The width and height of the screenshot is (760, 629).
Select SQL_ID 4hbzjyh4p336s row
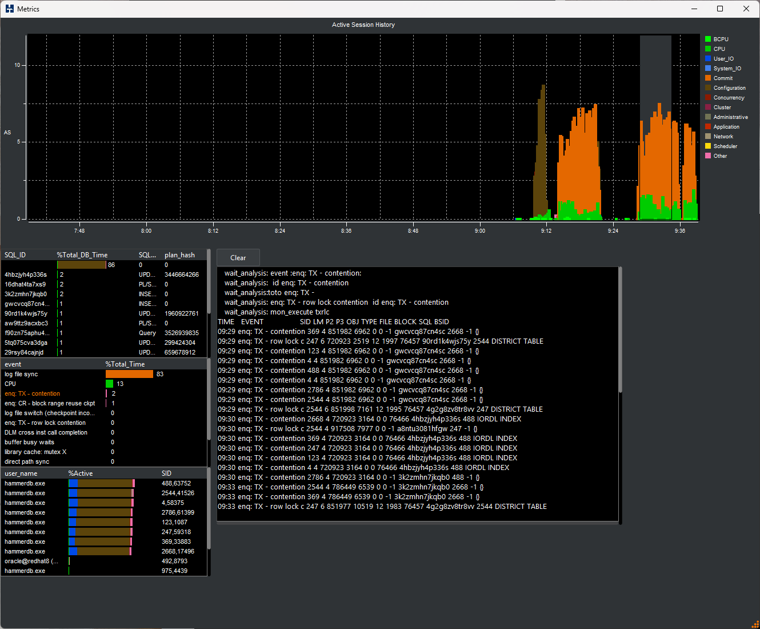[x=104, y=274]
